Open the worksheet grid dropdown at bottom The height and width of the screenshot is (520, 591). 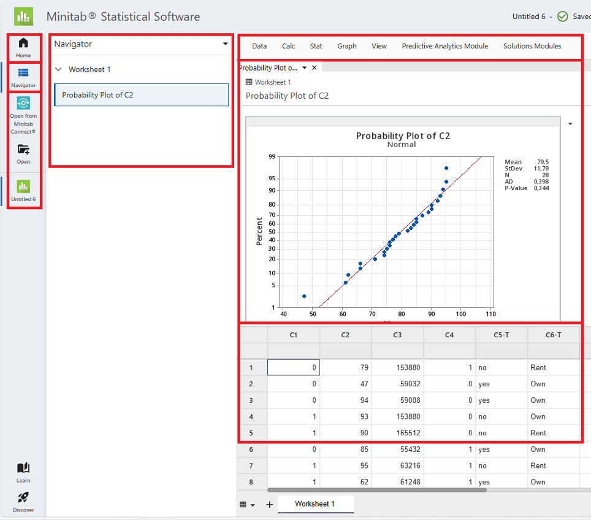pyautogui.click(x=247, y=505)
